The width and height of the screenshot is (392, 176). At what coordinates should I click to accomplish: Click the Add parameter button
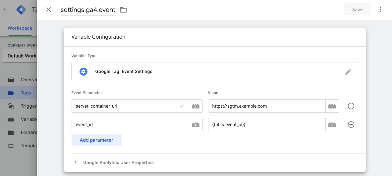[96, 140]
